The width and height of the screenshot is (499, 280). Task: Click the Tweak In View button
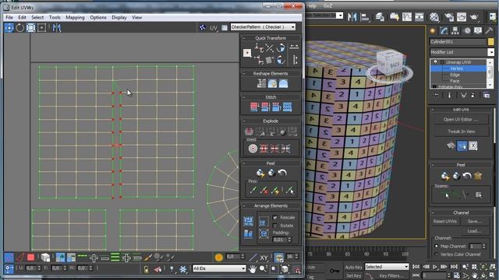461,131
